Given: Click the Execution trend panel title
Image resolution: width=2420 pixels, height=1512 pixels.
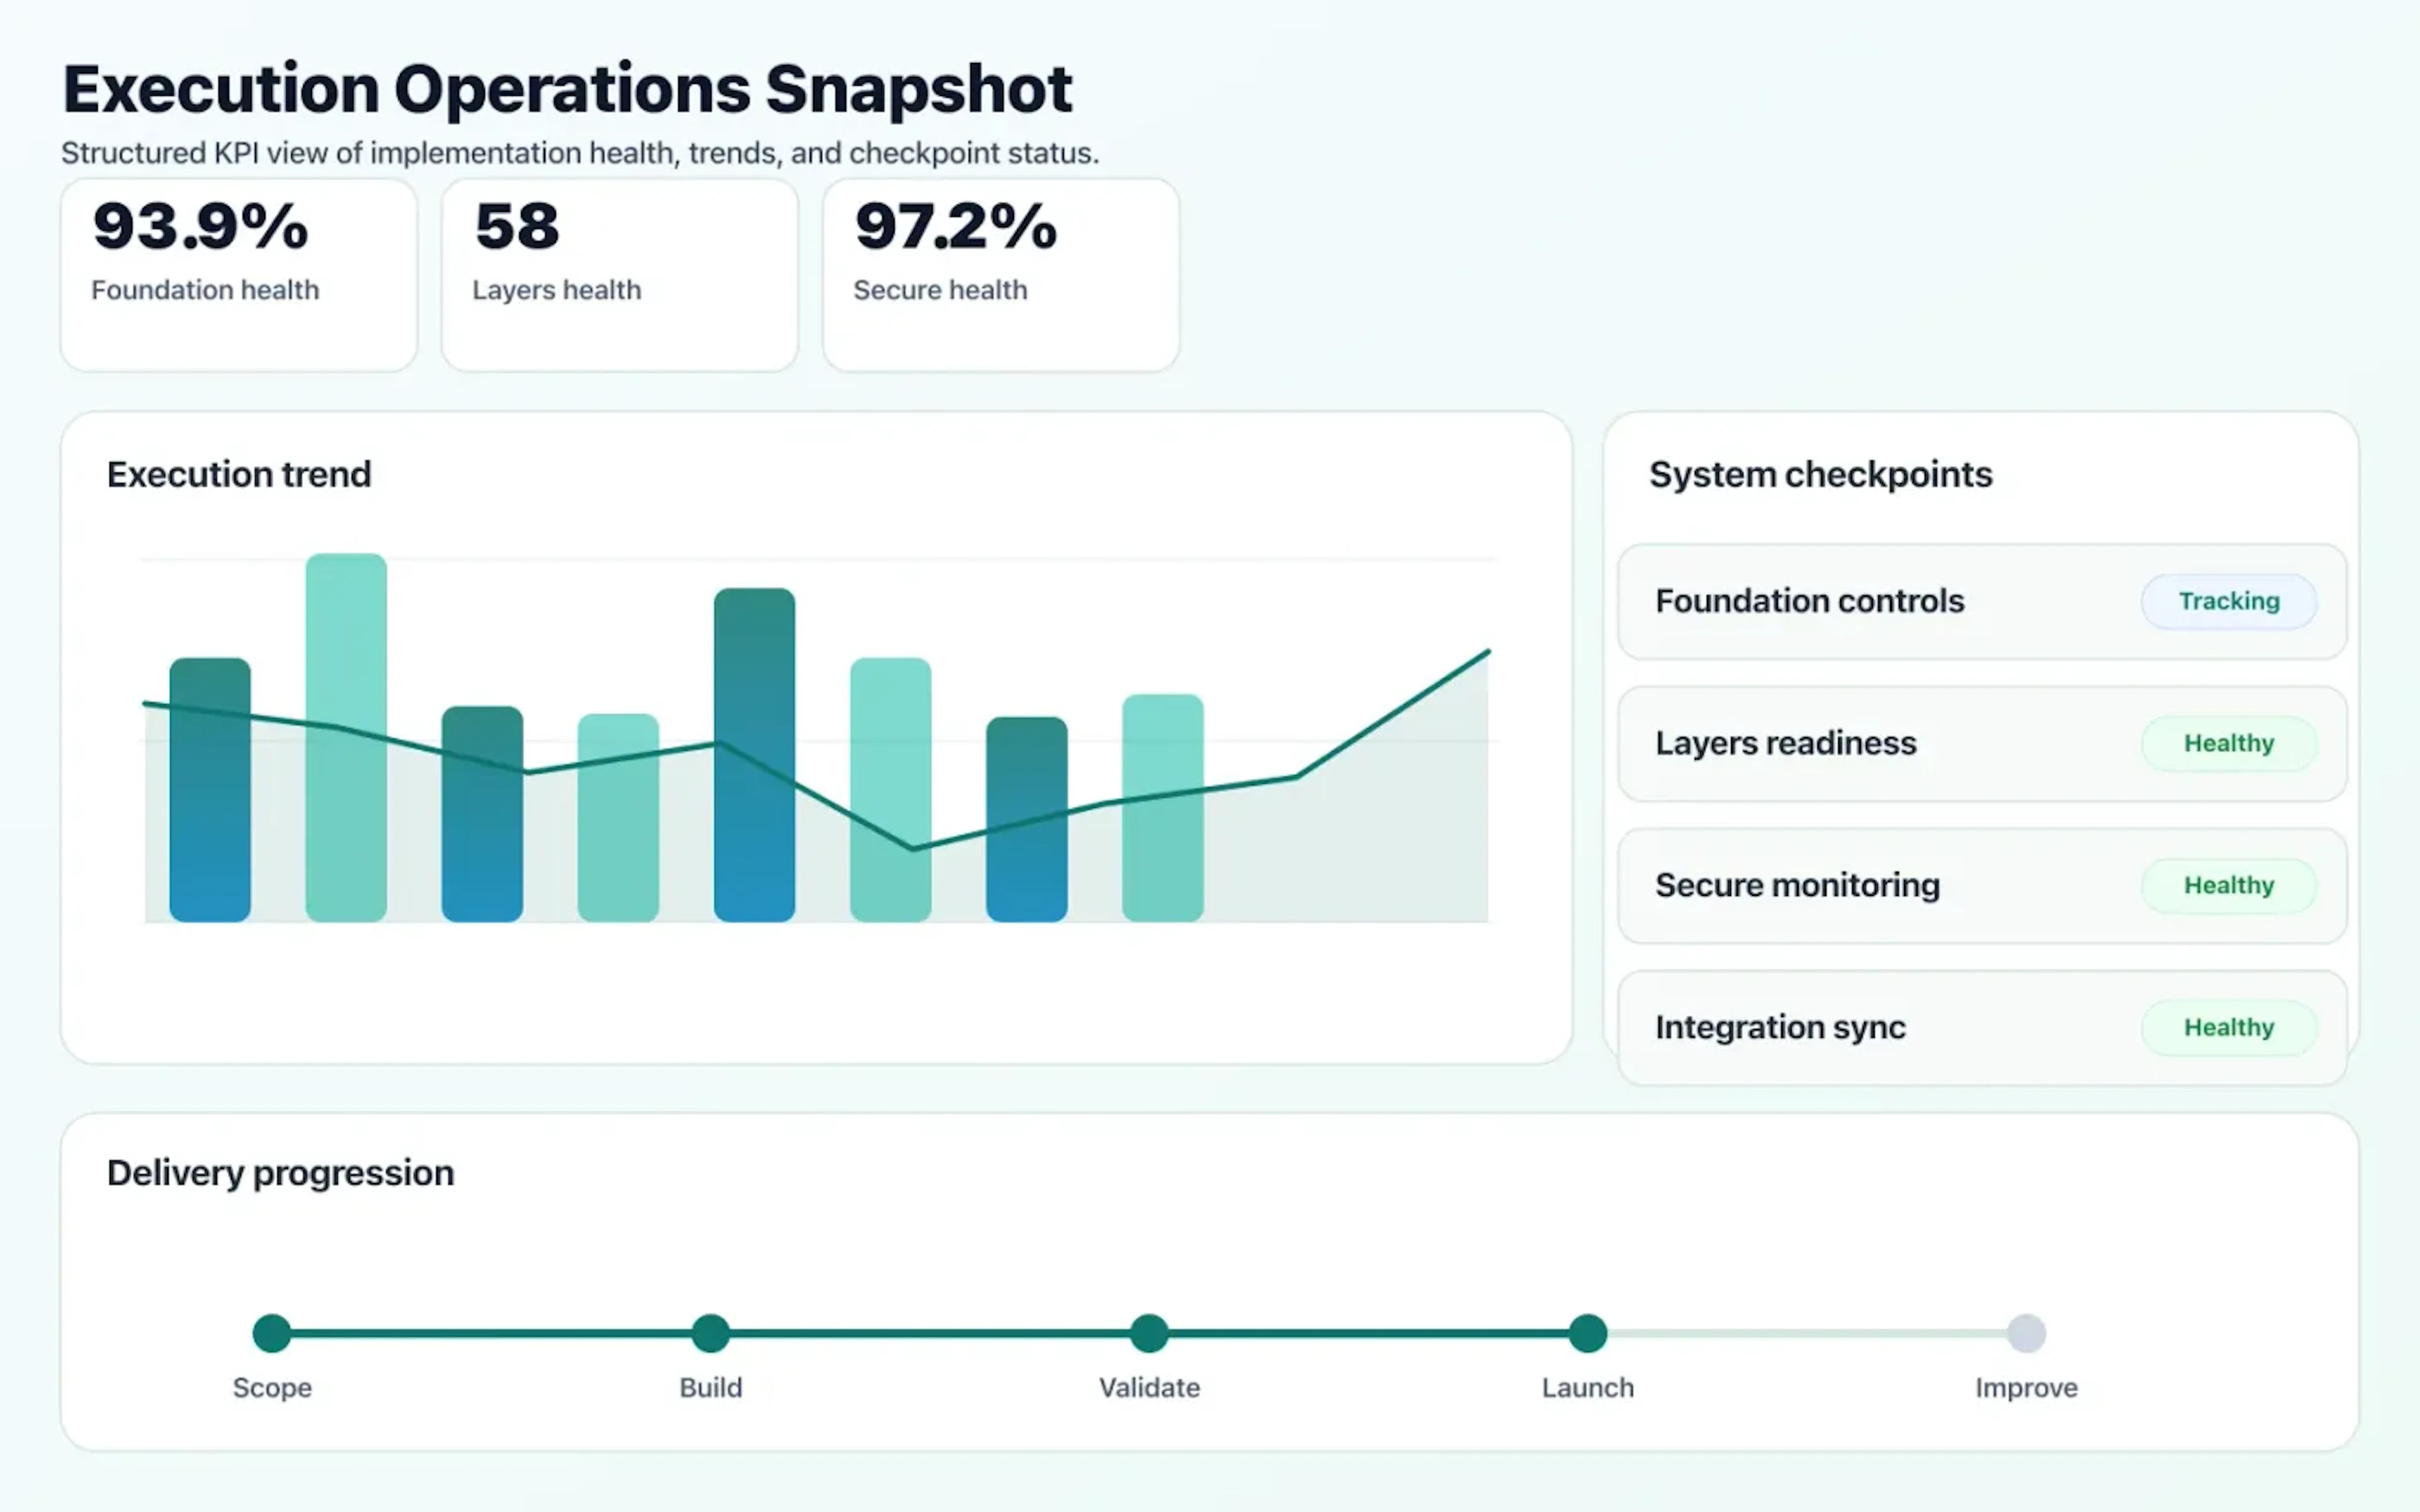Looking at the screenshot, I should click(238, 474).
